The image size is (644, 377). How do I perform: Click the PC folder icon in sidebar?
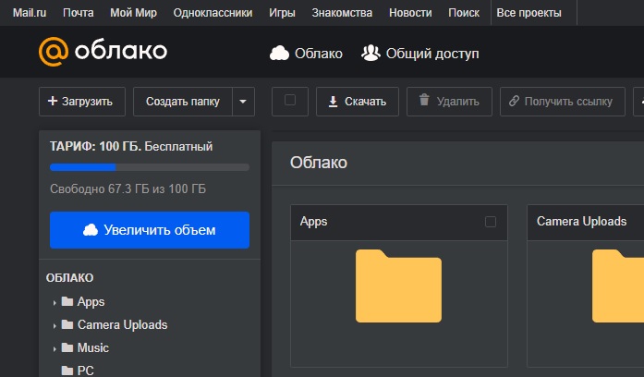[67, 371]
